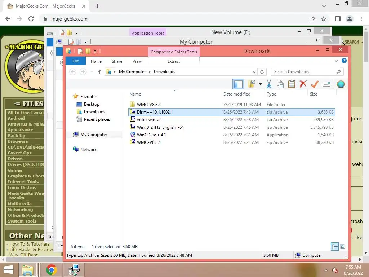Click the Google Chrome taskbar icon

click(x=51, y=270)
